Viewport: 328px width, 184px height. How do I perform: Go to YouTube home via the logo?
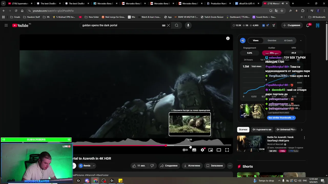[x=20, y=25]
